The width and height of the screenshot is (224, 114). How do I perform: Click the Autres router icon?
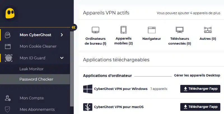point(208,30)
